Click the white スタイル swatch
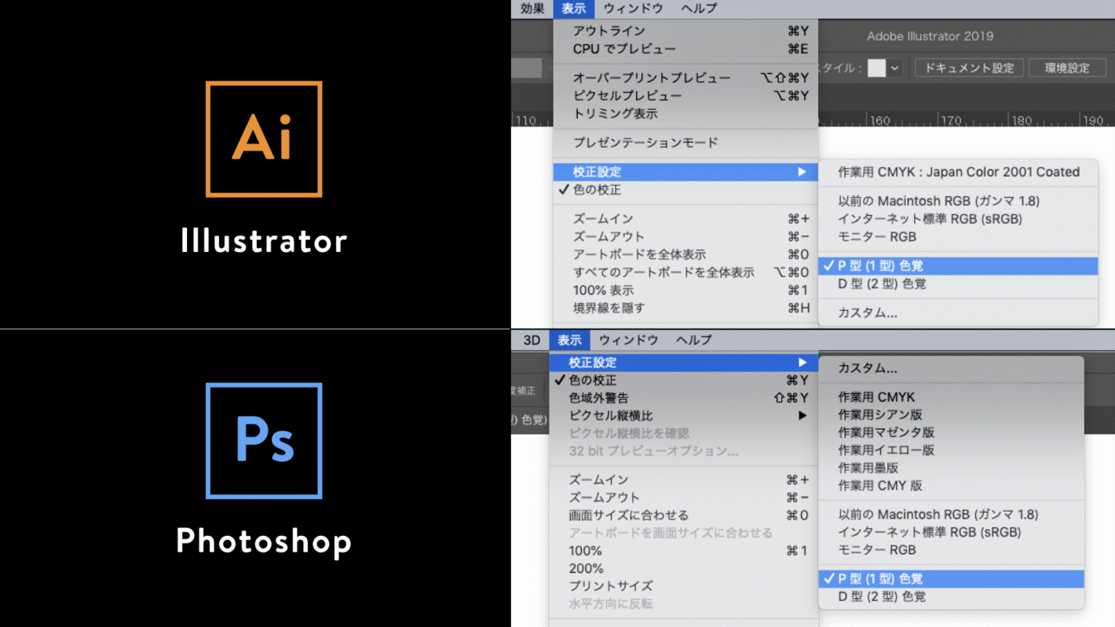This screenshot has height=627, width=1115. pyautogui.click(x=876, y=68)
